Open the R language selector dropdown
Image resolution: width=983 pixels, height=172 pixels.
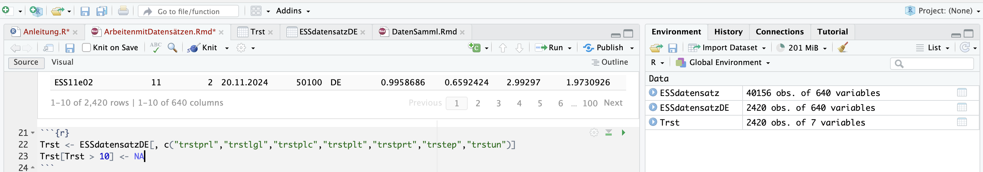tap(658, 63)
